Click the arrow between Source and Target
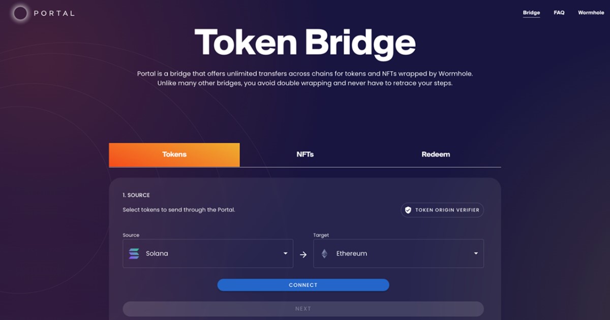 303,254
